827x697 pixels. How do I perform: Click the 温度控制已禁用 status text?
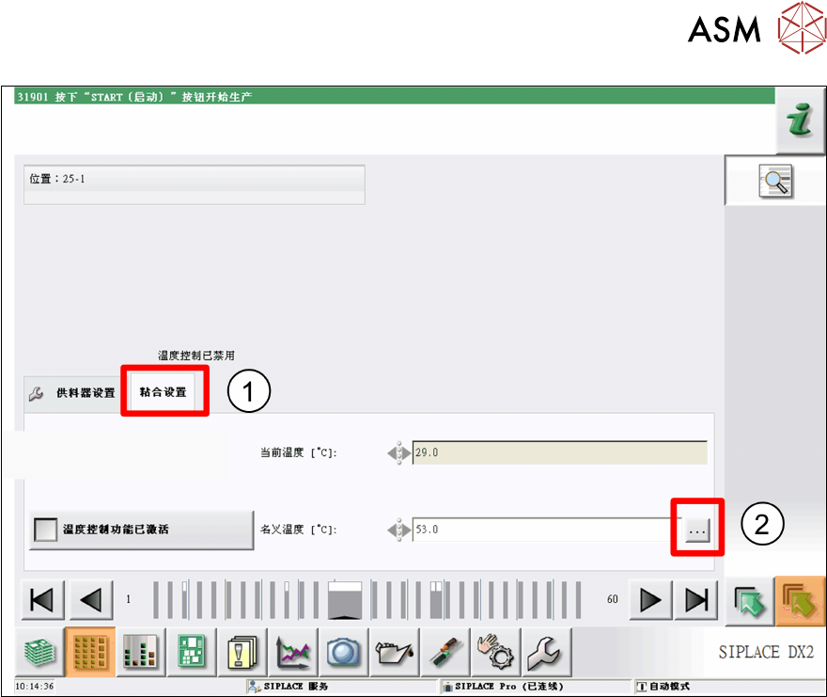(196, 356)
